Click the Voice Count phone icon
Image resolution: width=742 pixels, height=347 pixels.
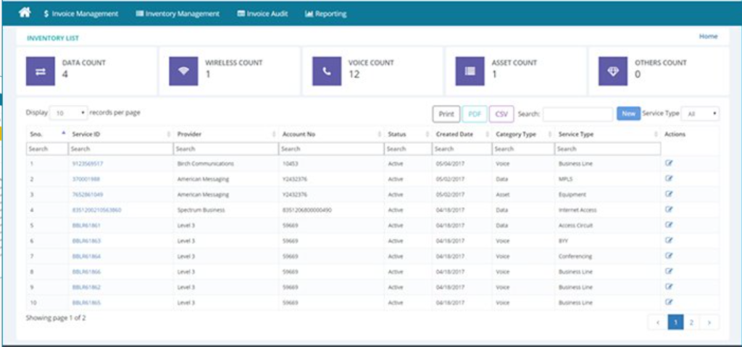coord(327,72)
